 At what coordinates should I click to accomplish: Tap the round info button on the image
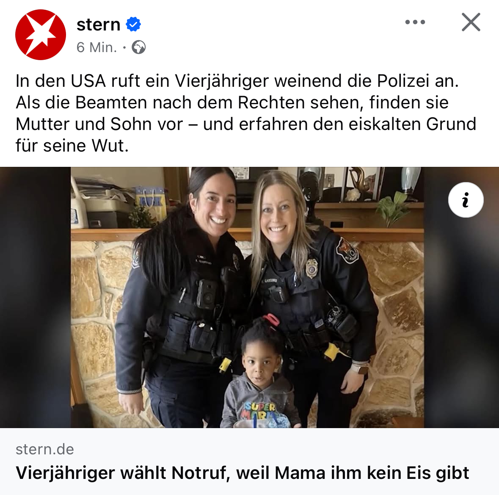click(466, 200)
